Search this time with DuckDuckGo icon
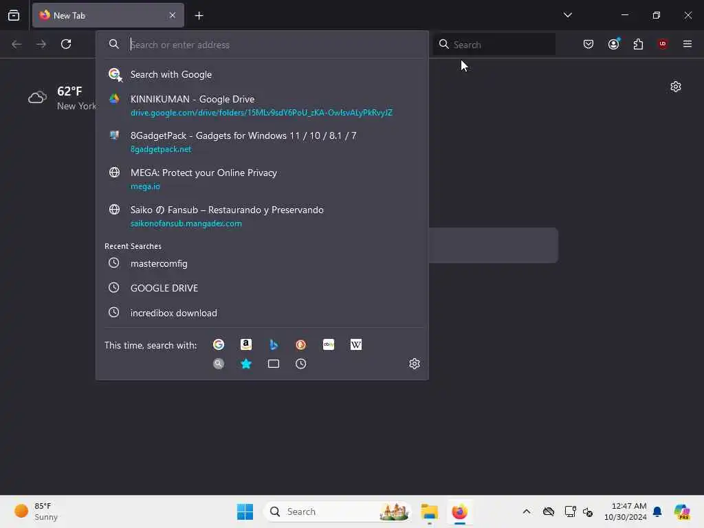 coord(301,344)
